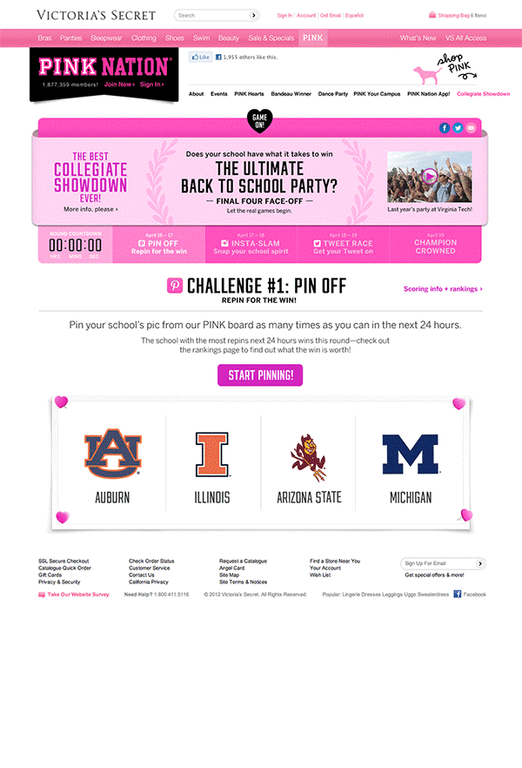Click the Facebook Like button
Screen dimensions: 522x768
(201, 57)
